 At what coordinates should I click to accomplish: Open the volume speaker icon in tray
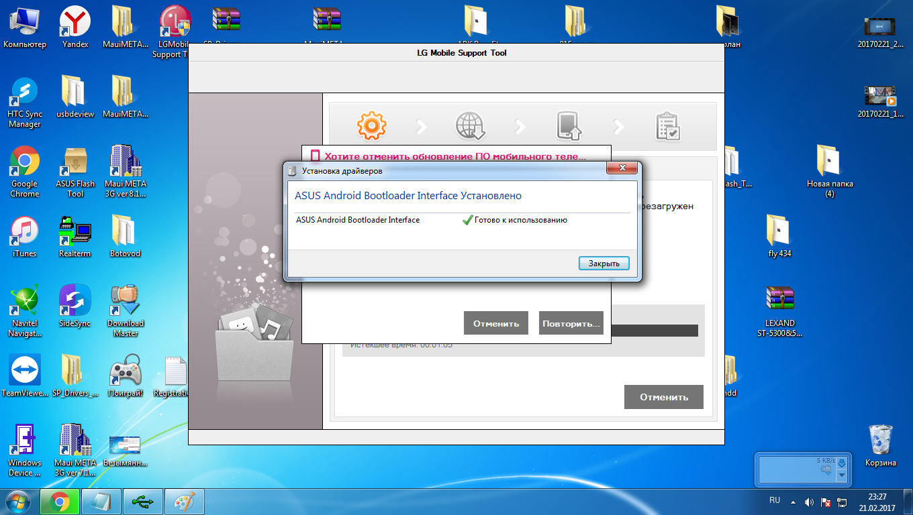[809, 502]
